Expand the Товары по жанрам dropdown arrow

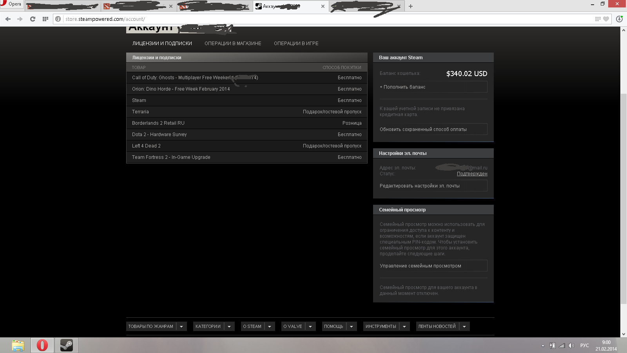(181, 326)
